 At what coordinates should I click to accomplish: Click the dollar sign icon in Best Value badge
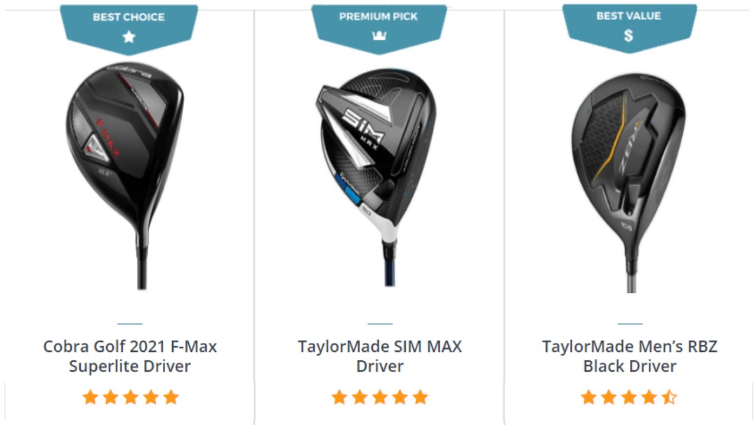629,35
